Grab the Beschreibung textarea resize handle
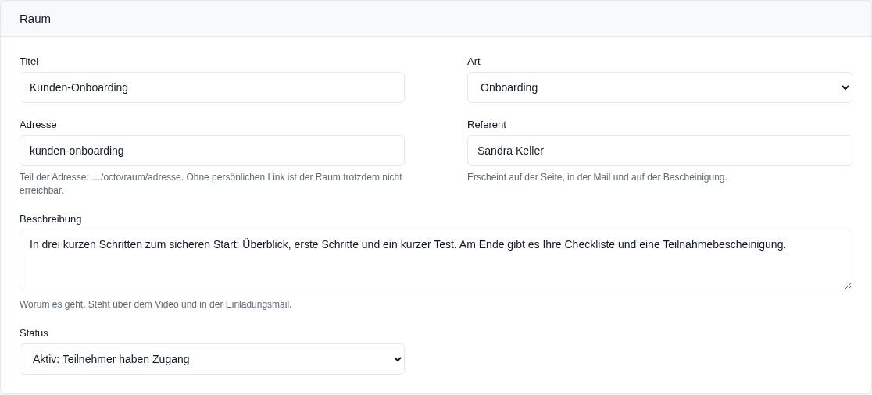This screenshot has height=395, width=872. [x=848, y=286]
